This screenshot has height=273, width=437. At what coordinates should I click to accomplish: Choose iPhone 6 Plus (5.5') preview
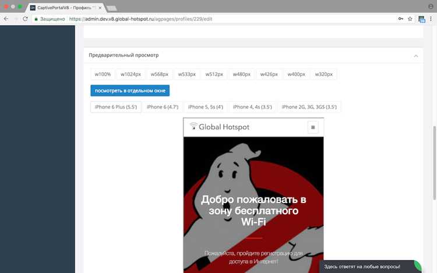116,107
